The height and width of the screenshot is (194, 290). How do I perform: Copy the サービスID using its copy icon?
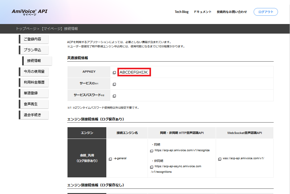[114, 84]
